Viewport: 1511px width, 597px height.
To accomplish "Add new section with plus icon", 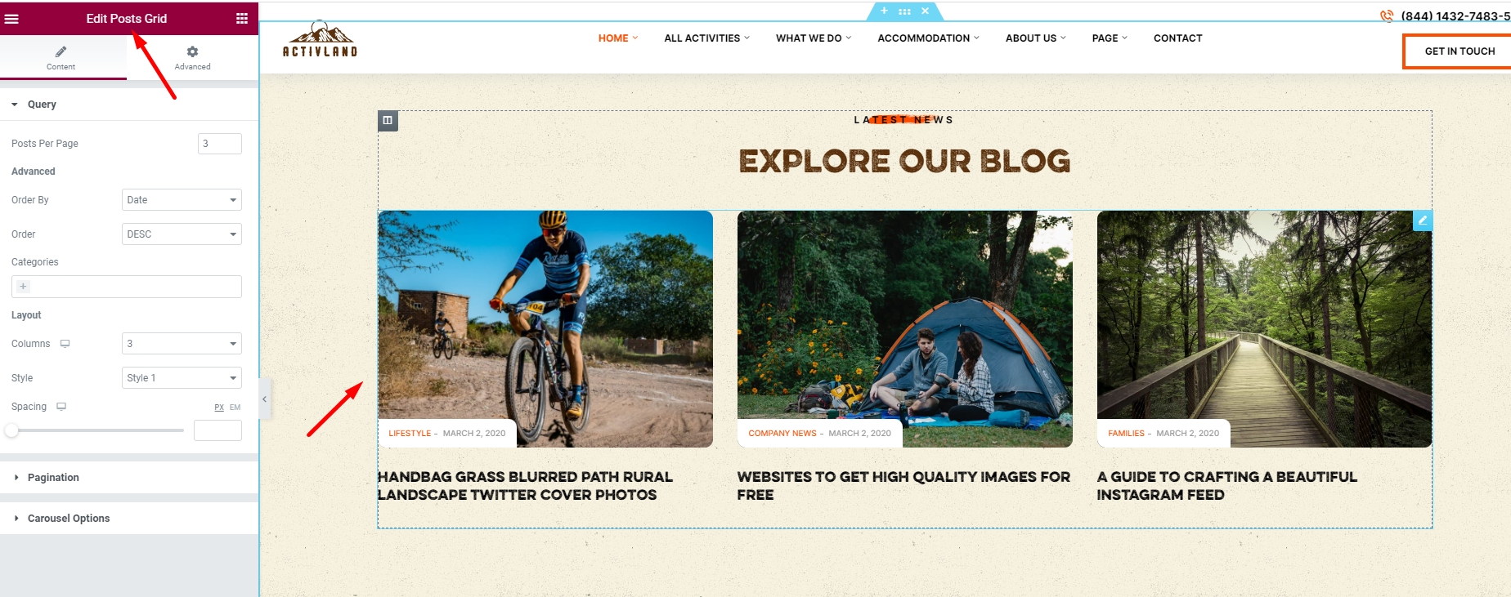I will pos(884,11).
